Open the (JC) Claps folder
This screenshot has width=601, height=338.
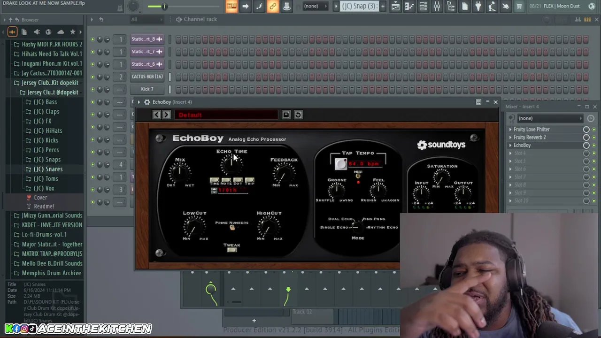tap(42, 112)
